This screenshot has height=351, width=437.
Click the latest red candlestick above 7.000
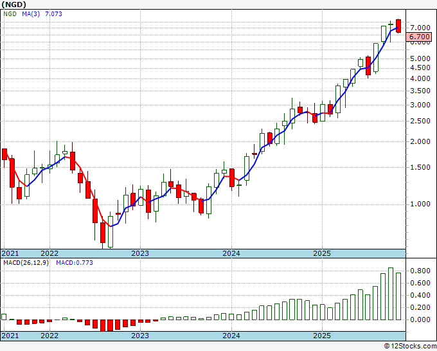coord(398,26)
